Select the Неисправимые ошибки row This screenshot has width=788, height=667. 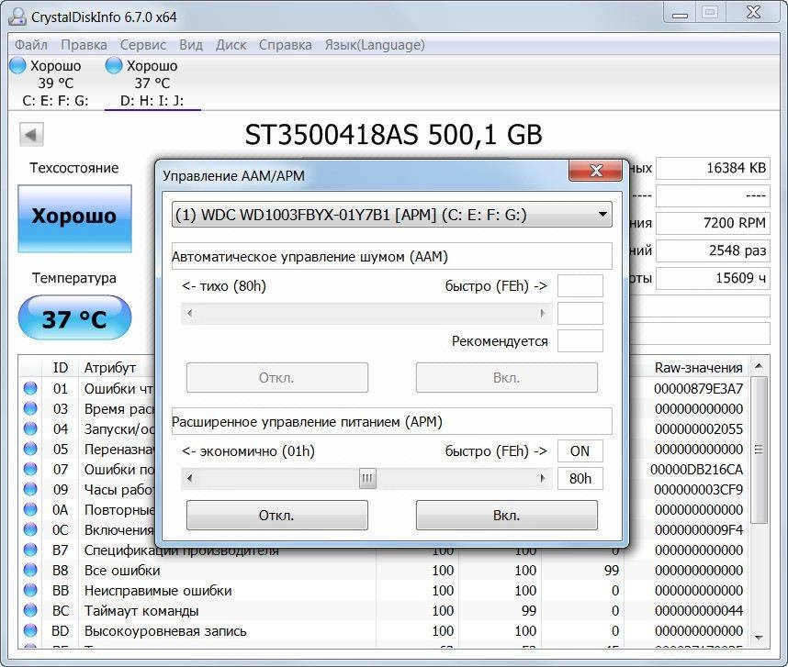pyautogui.click(x=385, y=590)
